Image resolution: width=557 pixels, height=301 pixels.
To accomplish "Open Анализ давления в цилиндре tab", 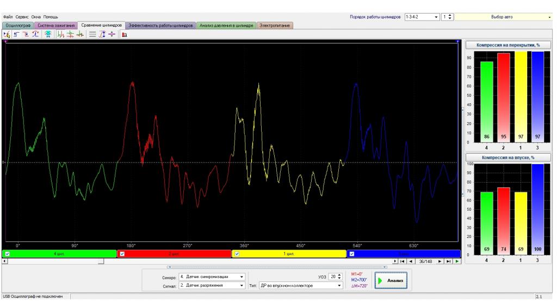I will pyautogui.click(x=226, y=26).
